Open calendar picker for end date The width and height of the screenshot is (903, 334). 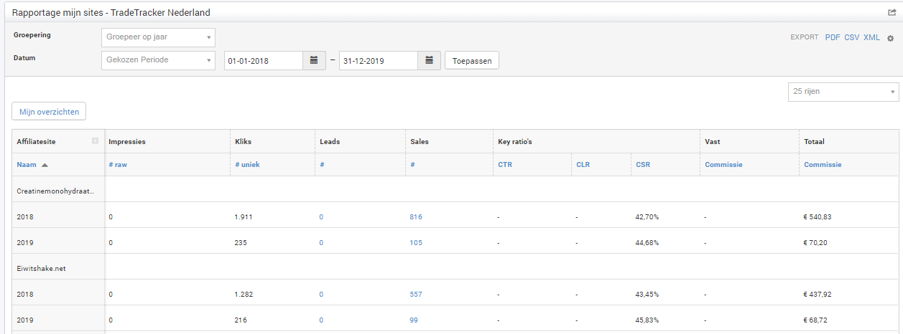click(429, 60)
